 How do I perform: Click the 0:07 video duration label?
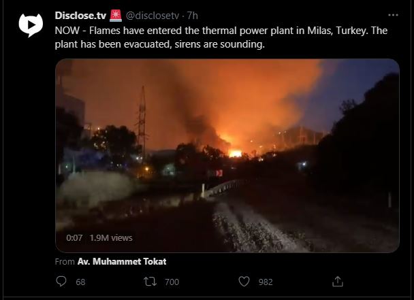[74, 237]
